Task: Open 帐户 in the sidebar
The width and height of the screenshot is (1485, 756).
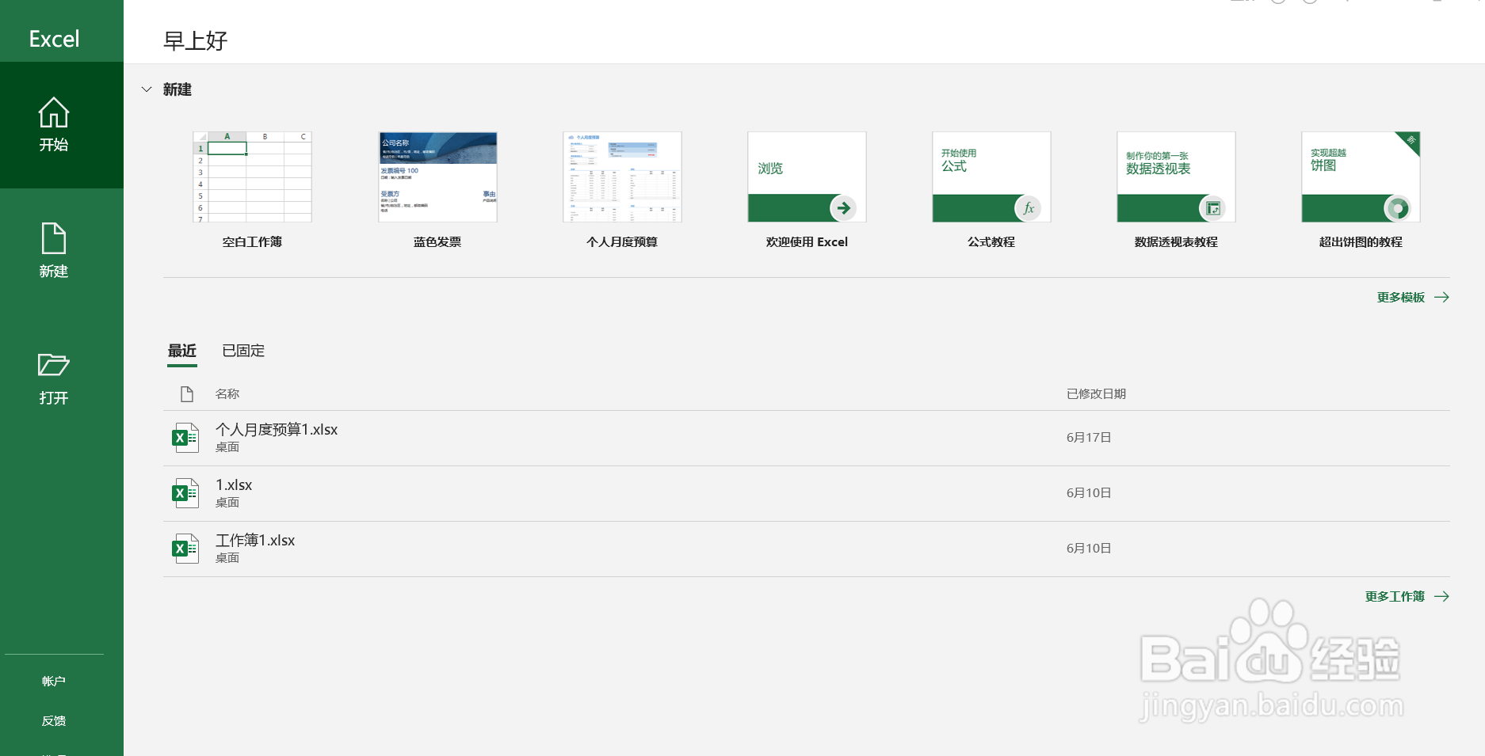Action: 54,681
